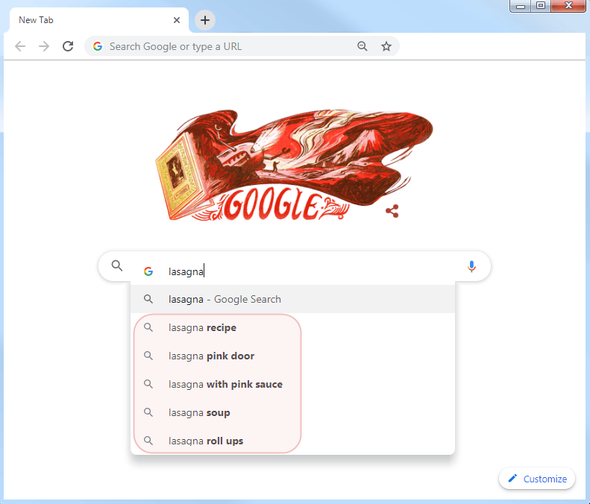Close the New Tab tab
Viewport: 590px width, 504px height.
pos(177,20)
